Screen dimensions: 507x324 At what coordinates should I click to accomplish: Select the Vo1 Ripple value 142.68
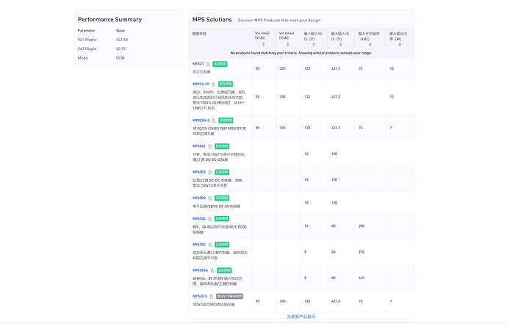(x=122, y=40)
